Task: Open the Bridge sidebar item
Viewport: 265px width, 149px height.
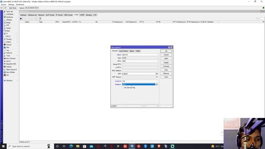Action: [x=8, y=23]
